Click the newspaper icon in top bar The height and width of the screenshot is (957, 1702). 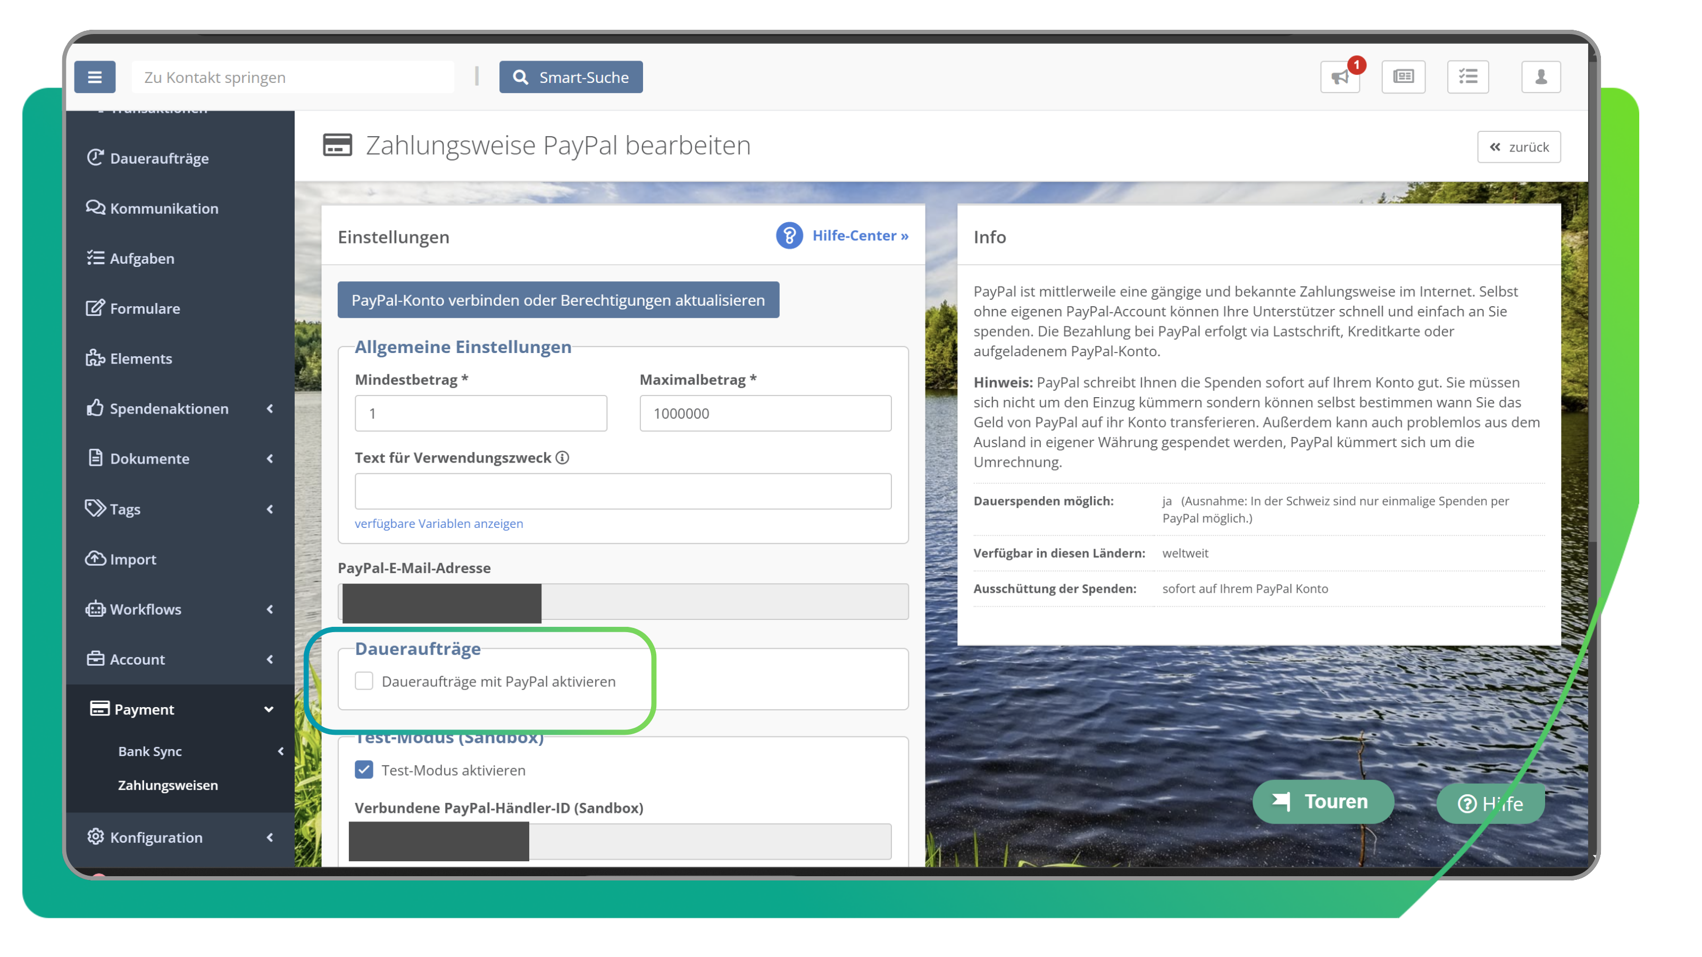tap(1404, 77)
